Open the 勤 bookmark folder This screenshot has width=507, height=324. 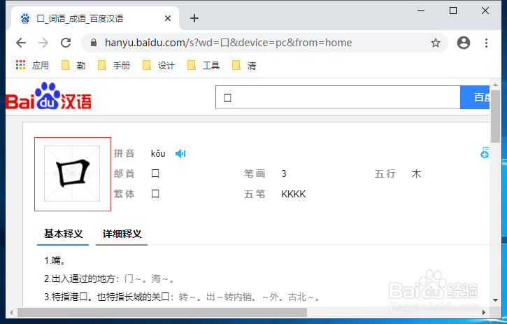coord(73,65)
